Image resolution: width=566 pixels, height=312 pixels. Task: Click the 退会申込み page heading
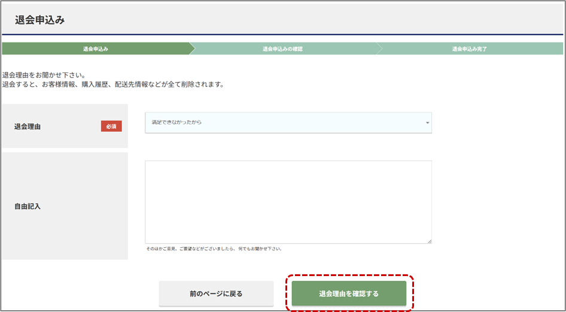39,20
